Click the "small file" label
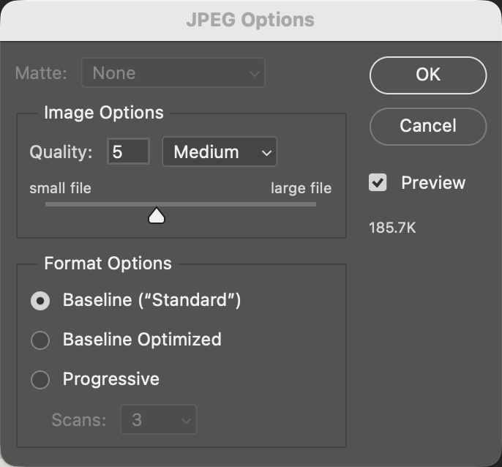Screen dimensions: 502x467 [x=60, y=188]
